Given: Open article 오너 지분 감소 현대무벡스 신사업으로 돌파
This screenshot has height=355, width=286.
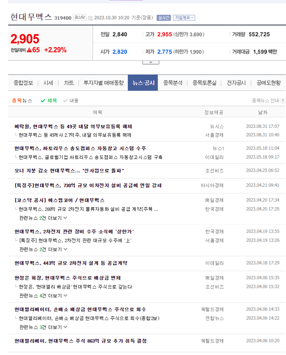Looking at the screenshot, I should [69, 171].
